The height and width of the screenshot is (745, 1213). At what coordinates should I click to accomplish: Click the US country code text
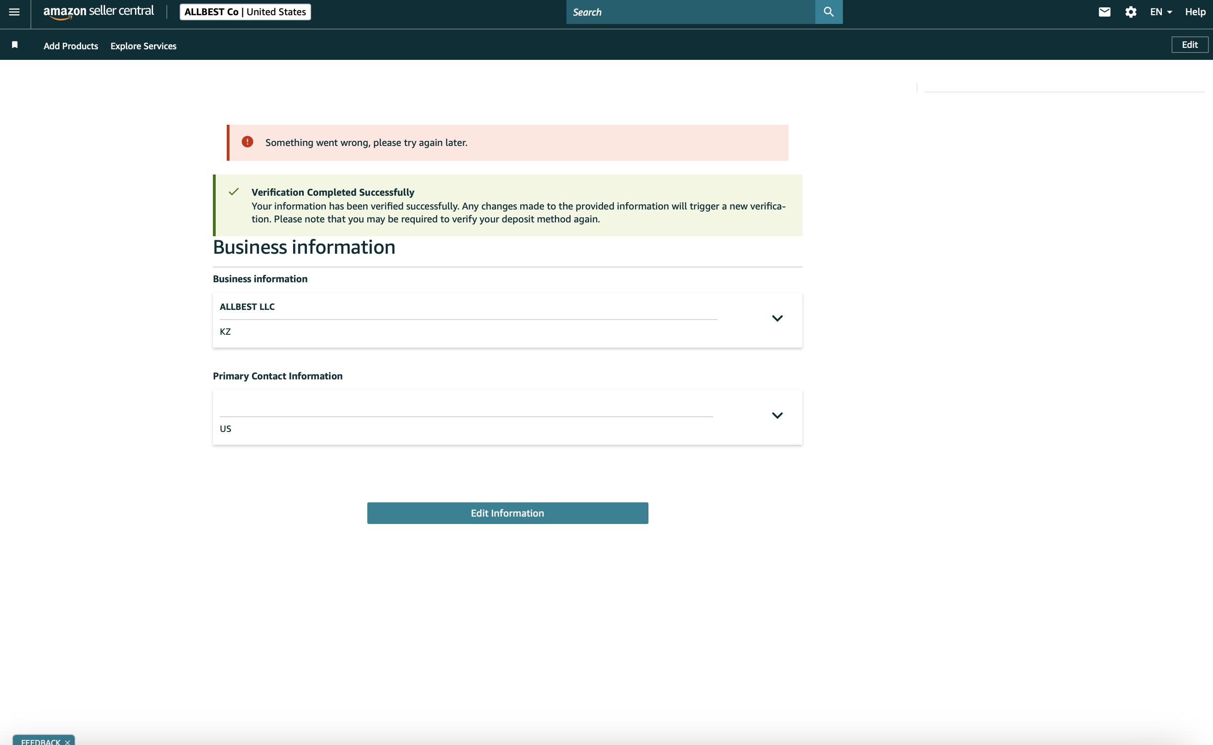(x=225, y=429)
